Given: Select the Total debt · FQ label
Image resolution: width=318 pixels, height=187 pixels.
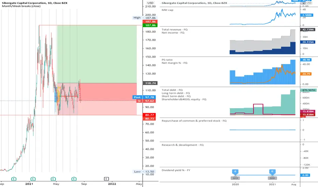Looking at the screenshot, I should point(172,90).
